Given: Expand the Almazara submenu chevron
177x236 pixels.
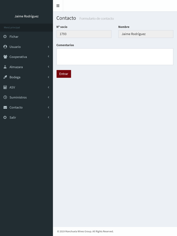Looking at the screenshot, I should click(49, 67).
